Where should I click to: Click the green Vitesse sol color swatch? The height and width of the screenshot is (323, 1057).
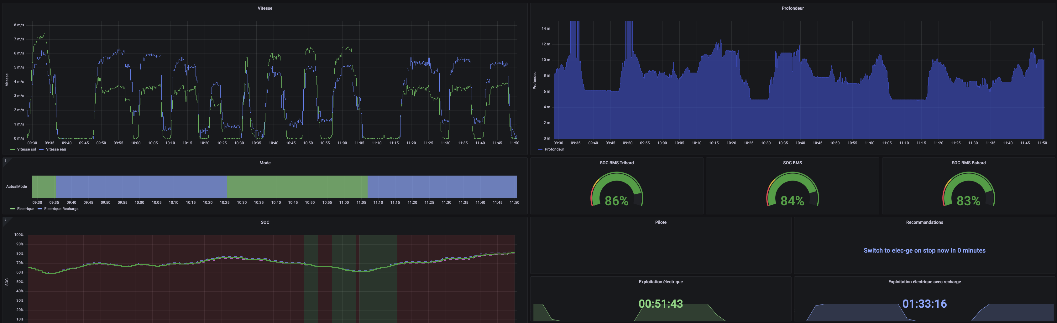click(x=13, y=149)
